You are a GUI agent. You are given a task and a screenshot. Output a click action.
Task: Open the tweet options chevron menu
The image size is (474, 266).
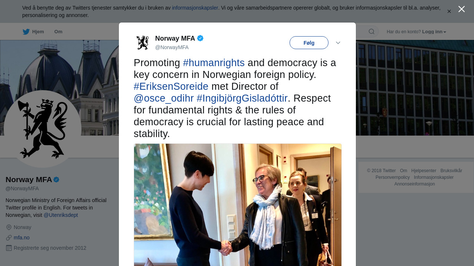click(338, 43)
